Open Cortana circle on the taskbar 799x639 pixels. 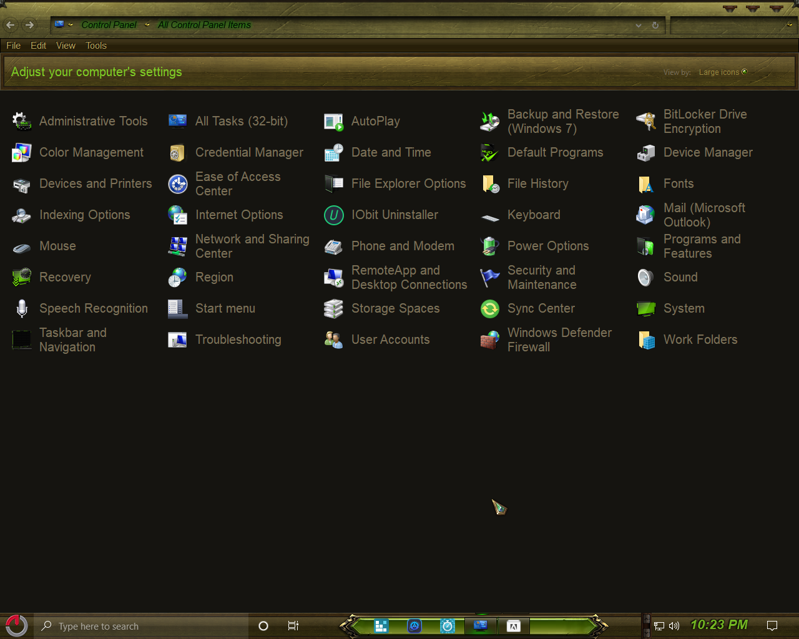pyautogui.click(x=263, y=626)
